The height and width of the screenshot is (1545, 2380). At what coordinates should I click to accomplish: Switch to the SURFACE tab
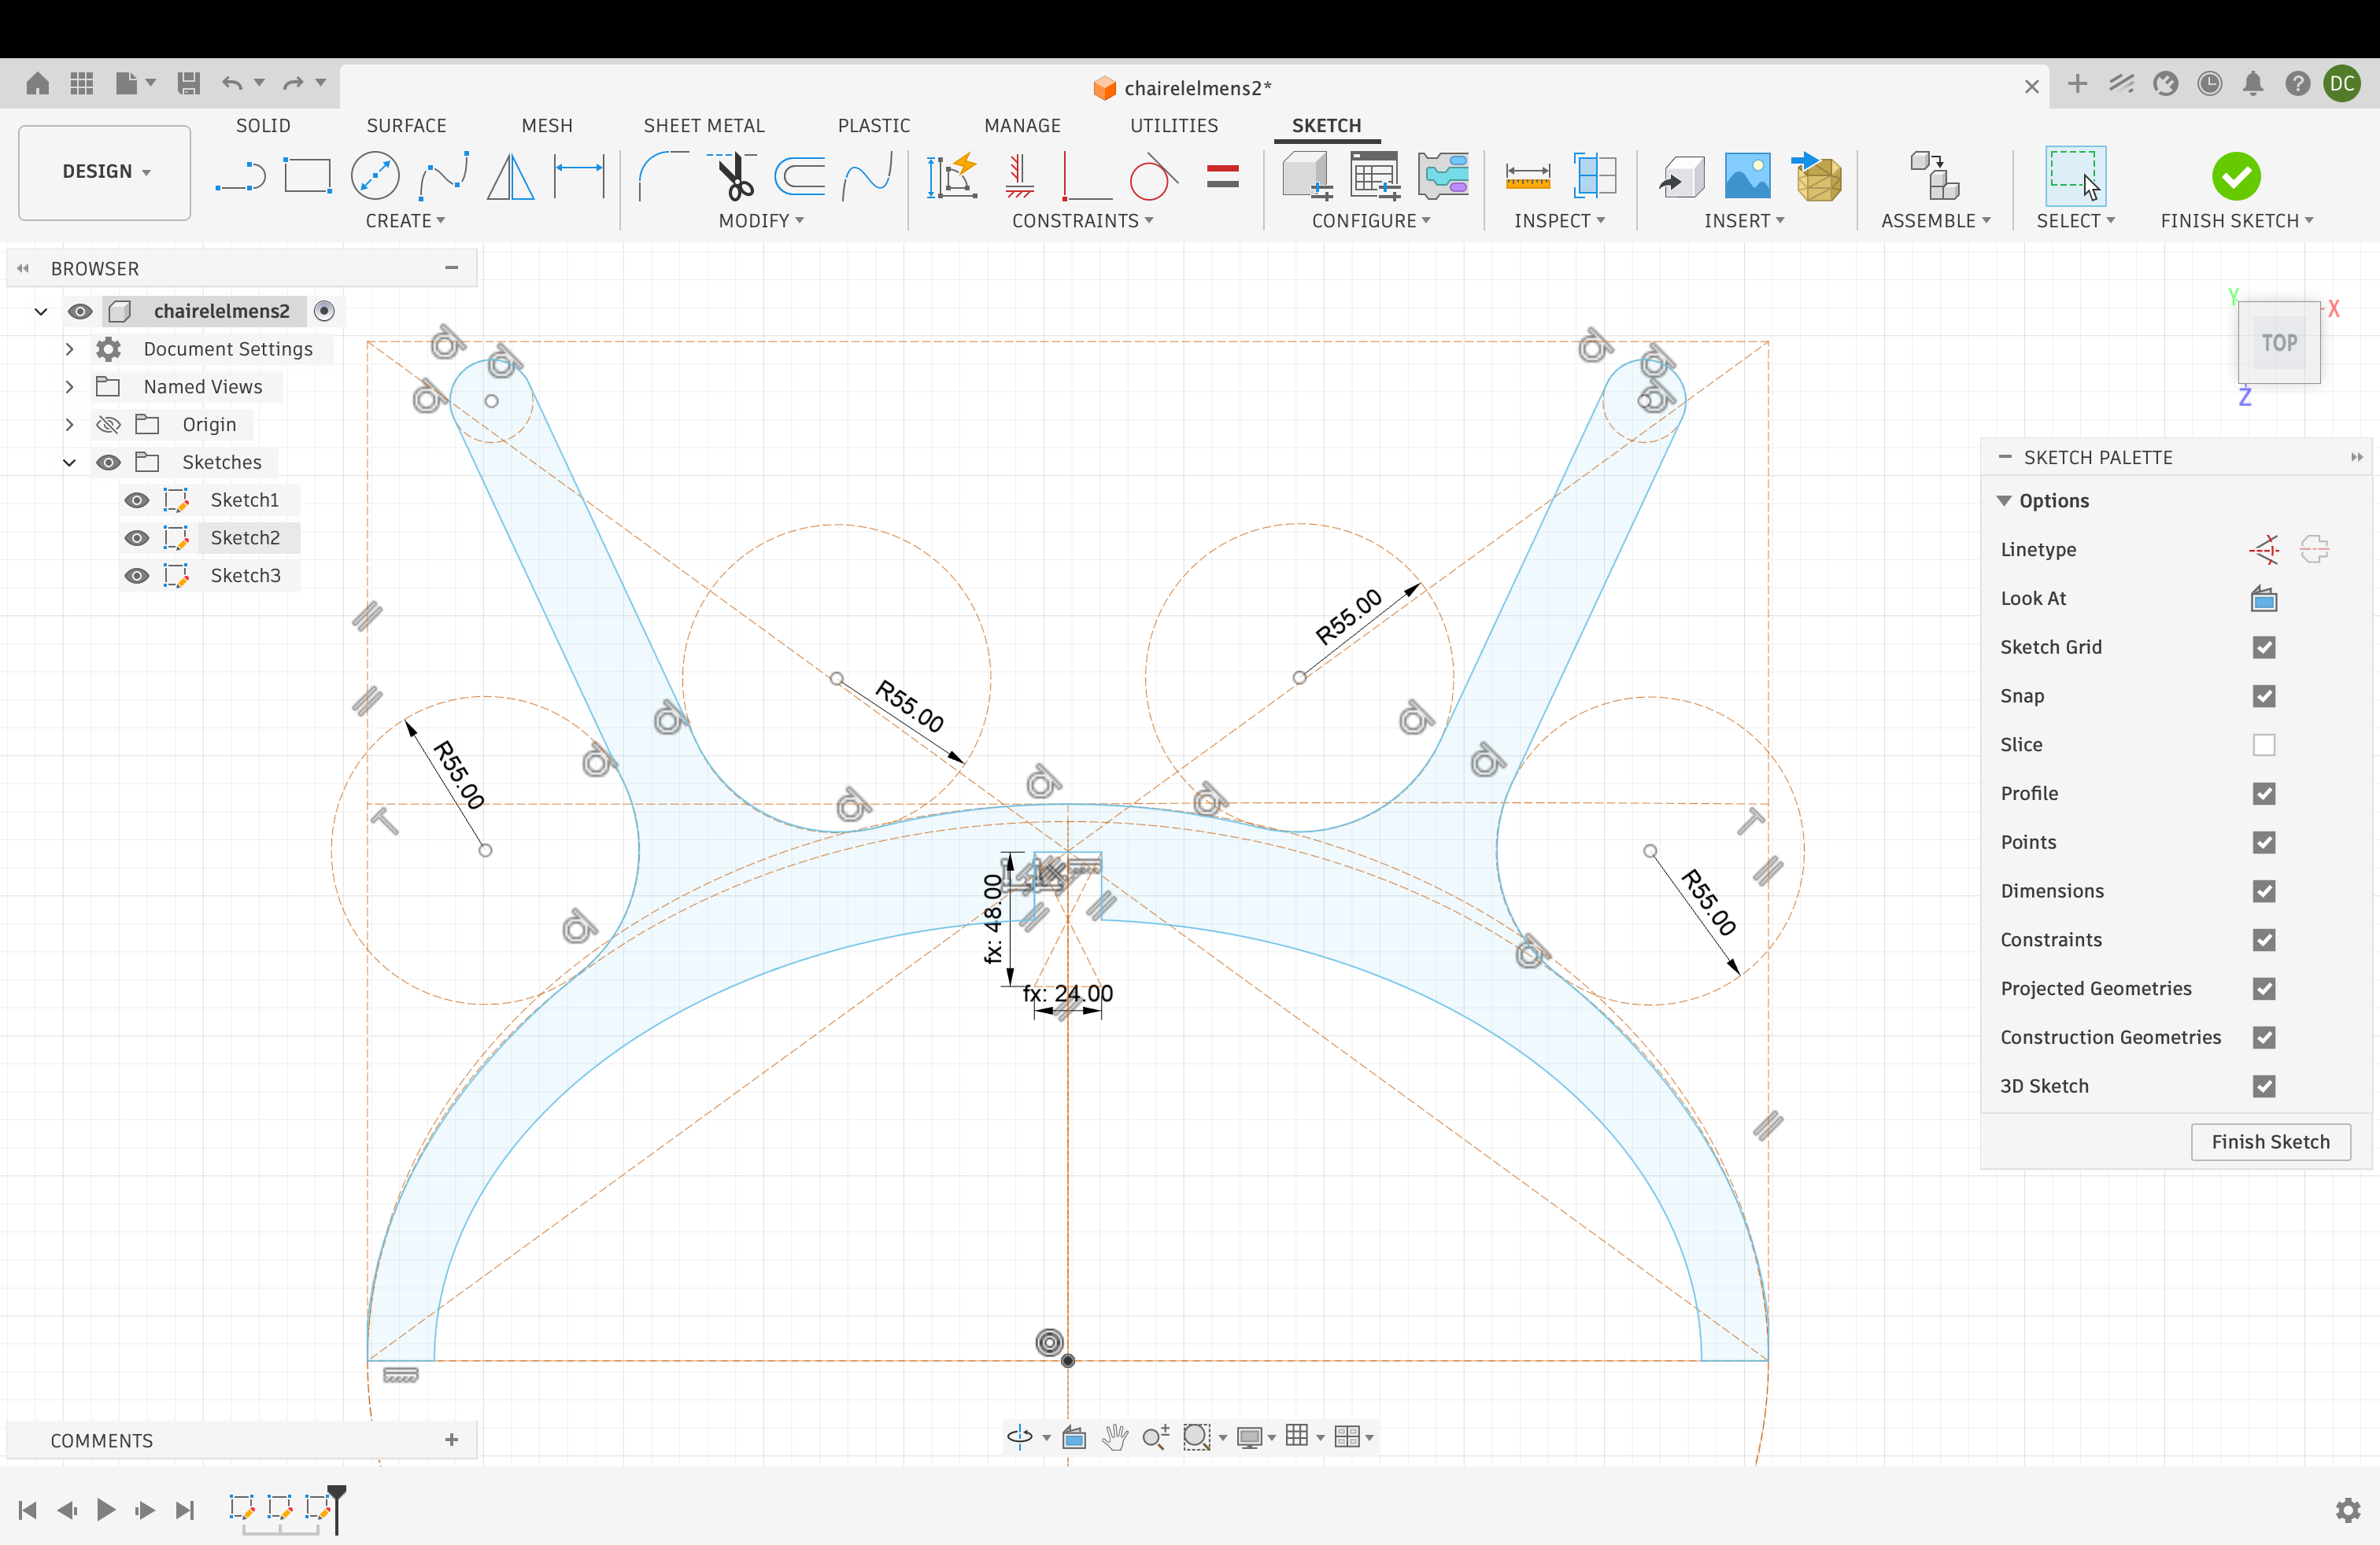pos(406,126)
